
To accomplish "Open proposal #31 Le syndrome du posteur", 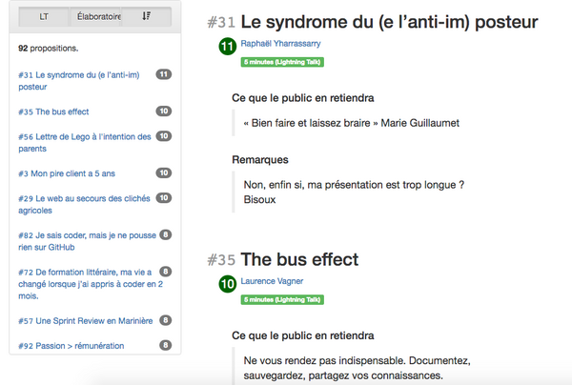I will pyautogui.click(x=79, y=81).
